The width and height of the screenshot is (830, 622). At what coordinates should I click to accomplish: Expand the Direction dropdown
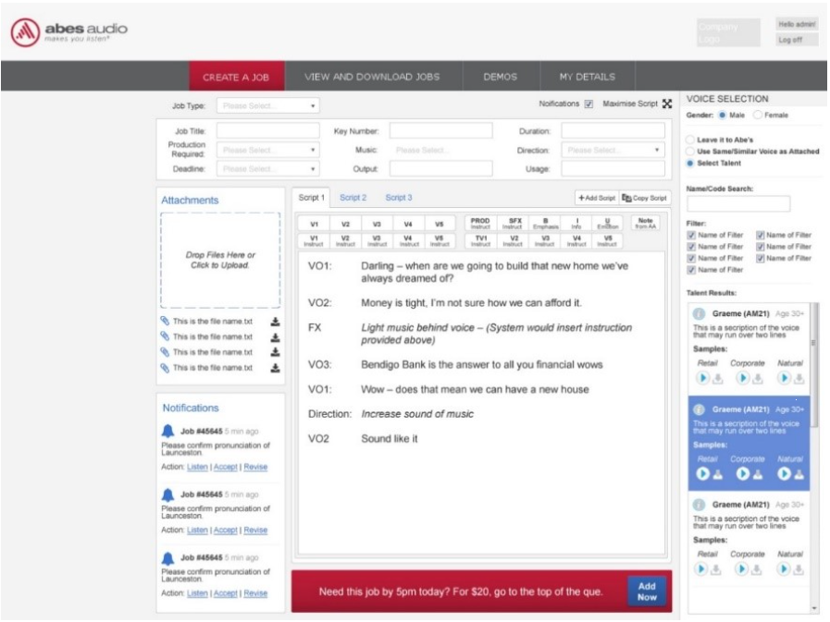(x=613, y=150)
